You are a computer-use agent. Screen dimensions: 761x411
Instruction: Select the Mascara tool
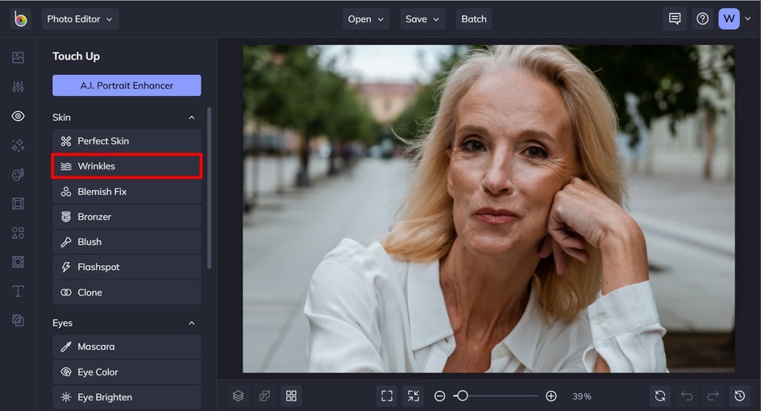click(127, 347)
